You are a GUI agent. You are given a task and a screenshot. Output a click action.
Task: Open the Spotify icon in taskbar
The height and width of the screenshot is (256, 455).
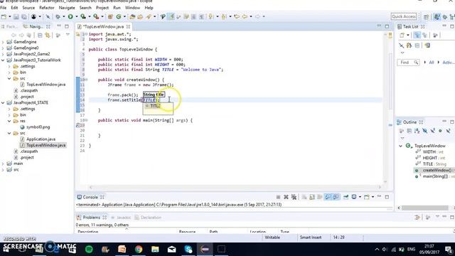coord(89,249)
